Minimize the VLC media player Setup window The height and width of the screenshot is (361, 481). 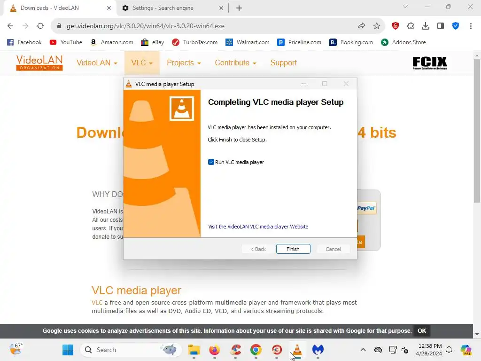coord(303,84)
